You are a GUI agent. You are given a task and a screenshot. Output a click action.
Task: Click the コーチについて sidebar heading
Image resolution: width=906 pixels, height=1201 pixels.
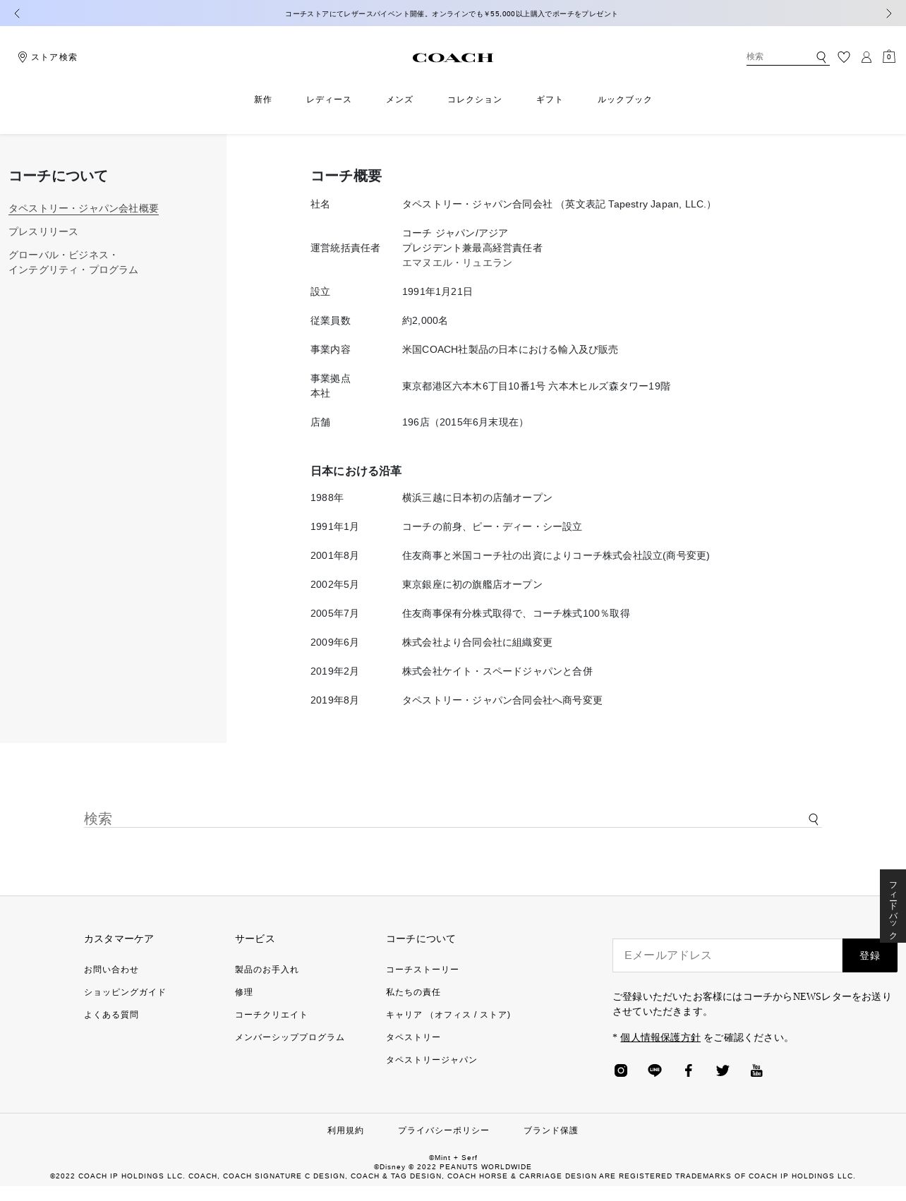(58, 176)
